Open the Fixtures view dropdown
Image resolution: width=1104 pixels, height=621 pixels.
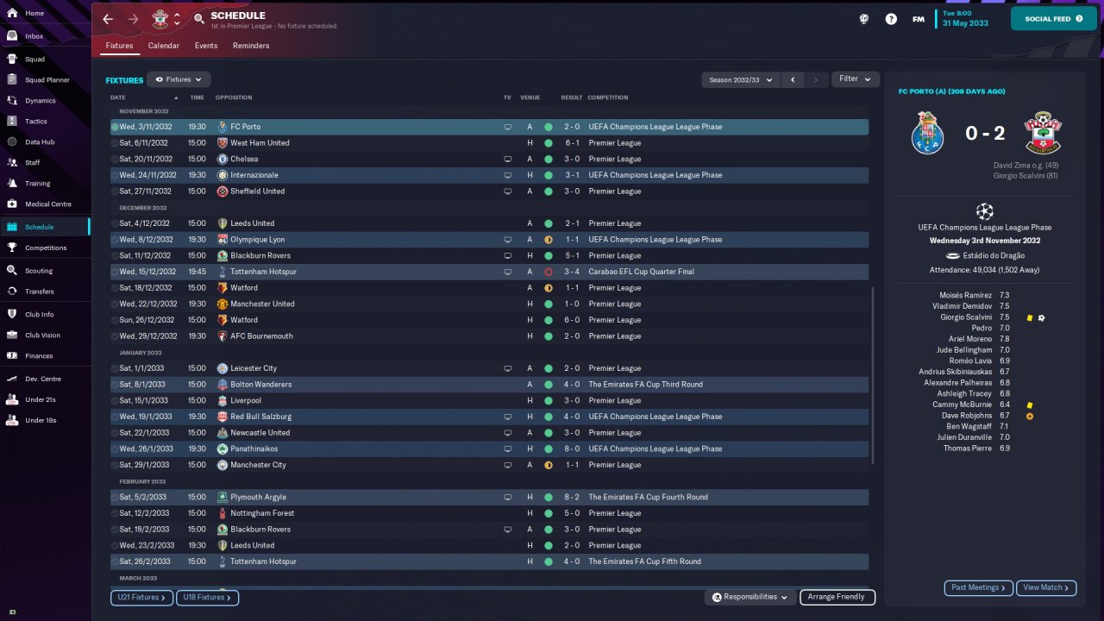tap(179, 79)
